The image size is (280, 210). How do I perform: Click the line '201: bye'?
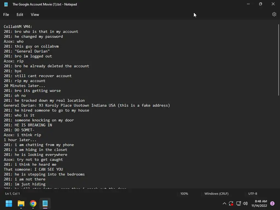[13, 71]
